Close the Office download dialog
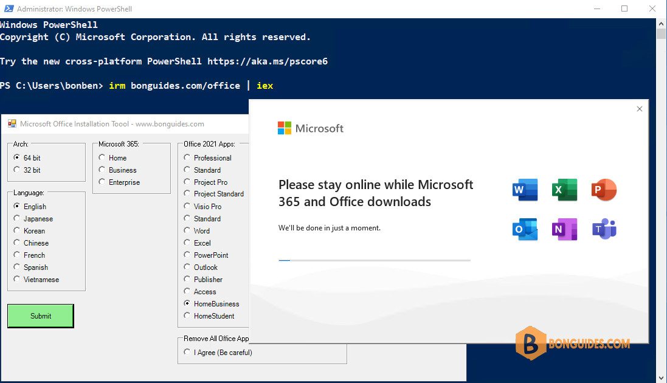The width and height of the screenshot is (667, 383). pyautogui.click(x=640, y=109)
